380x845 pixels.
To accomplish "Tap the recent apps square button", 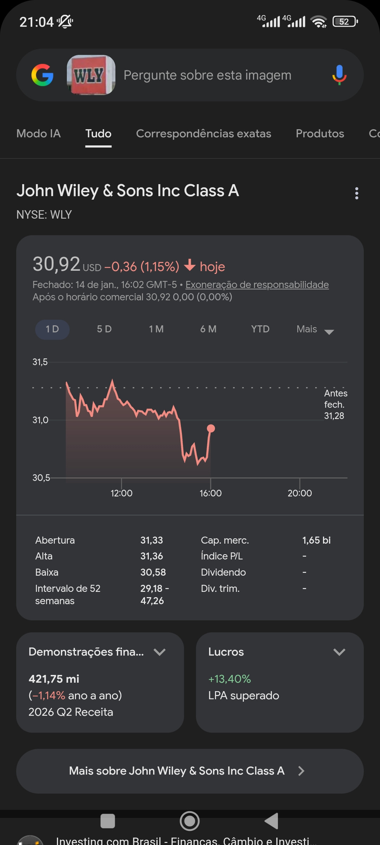I will (x=108, y=821).
